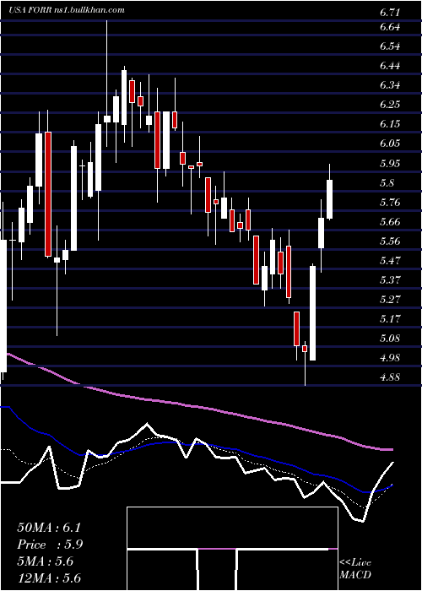Click the 5.66 axis value
Viewport: 422px width, 591px height.
click(390, 221)
